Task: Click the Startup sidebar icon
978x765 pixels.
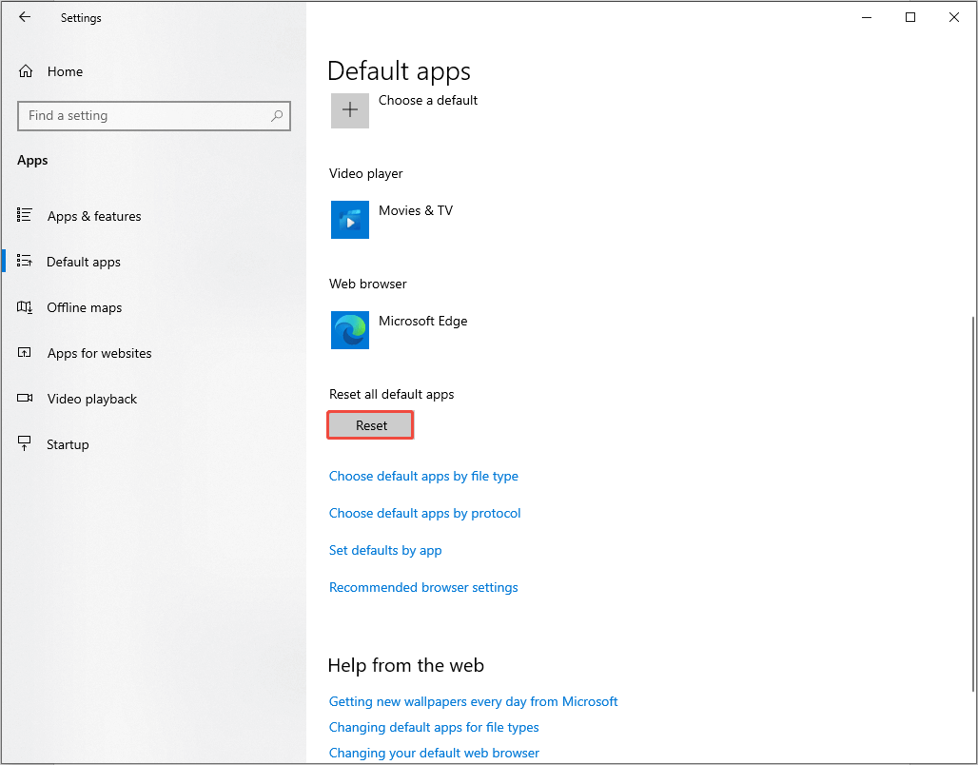Action: click(x=26, y=444)
